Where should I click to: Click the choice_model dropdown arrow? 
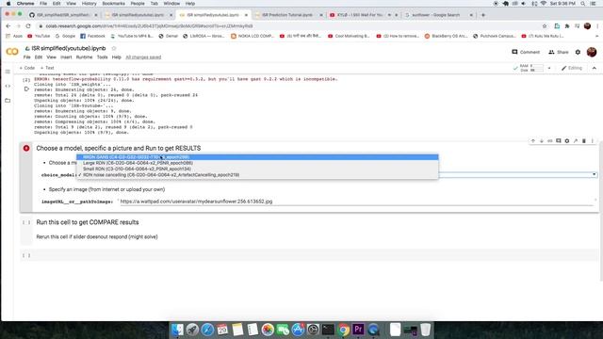pos(594,174)
